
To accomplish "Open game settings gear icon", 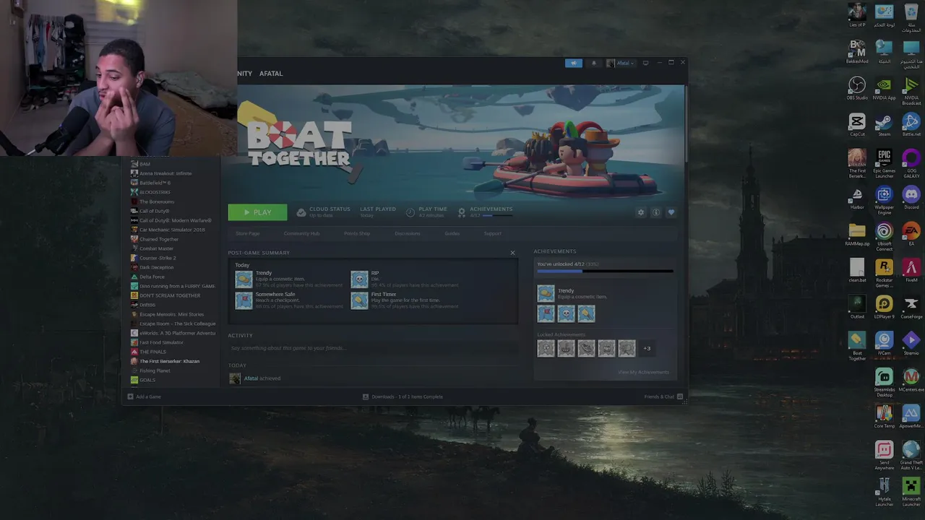I will coord(640,212).
